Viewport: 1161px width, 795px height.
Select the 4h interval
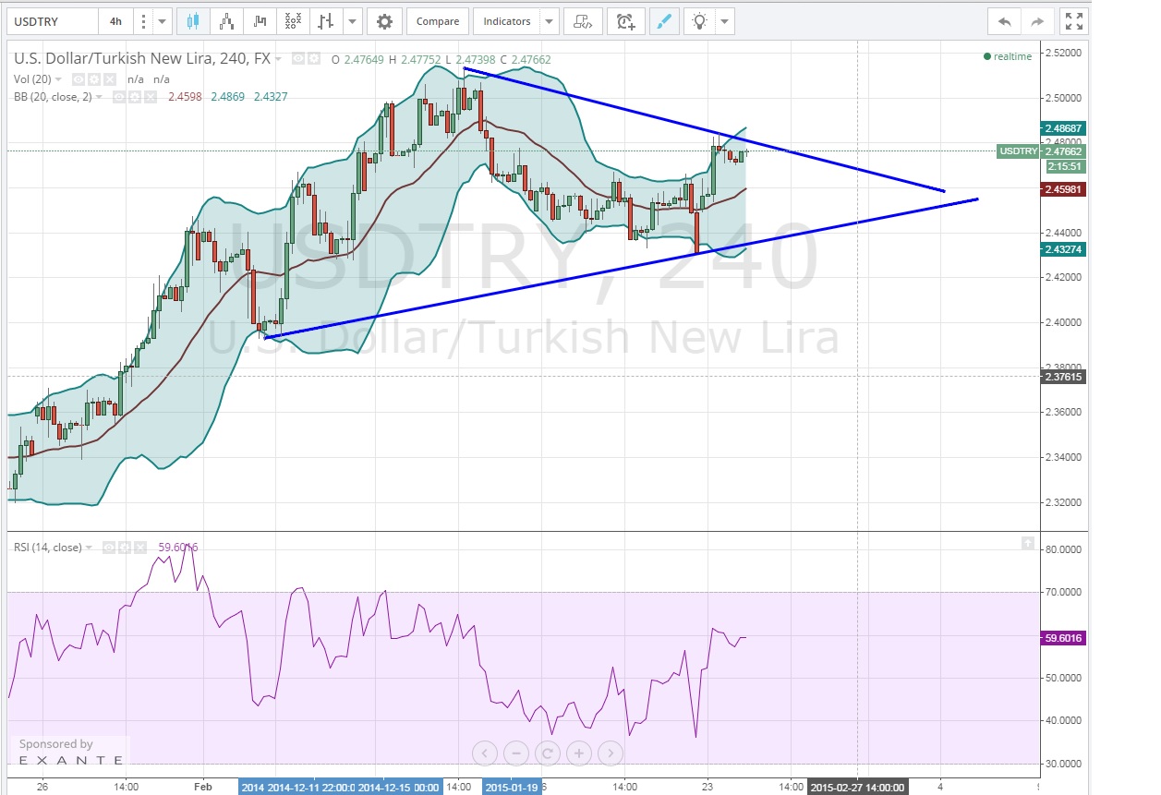(115, 21)
